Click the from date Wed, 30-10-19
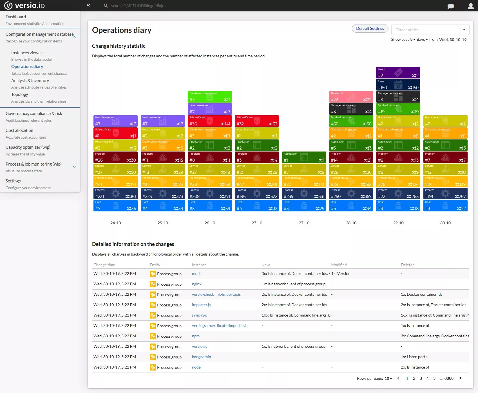The width and height of the screenshot is (478, 393). tap(453, 40)
